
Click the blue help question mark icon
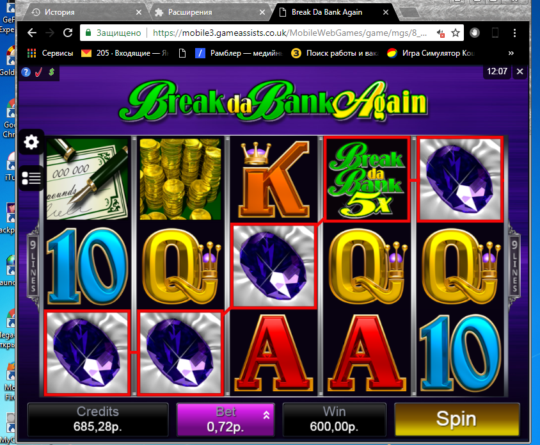pyautogui.click(x=26, y=72)
